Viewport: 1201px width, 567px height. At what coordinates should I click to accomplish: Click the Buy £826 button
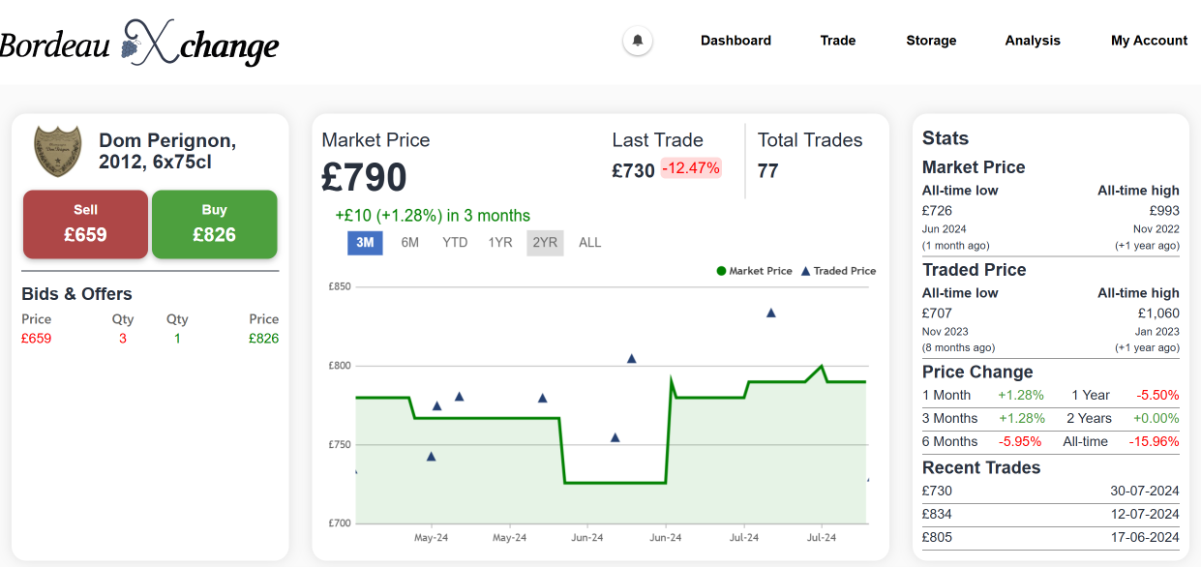coord(214,224)
